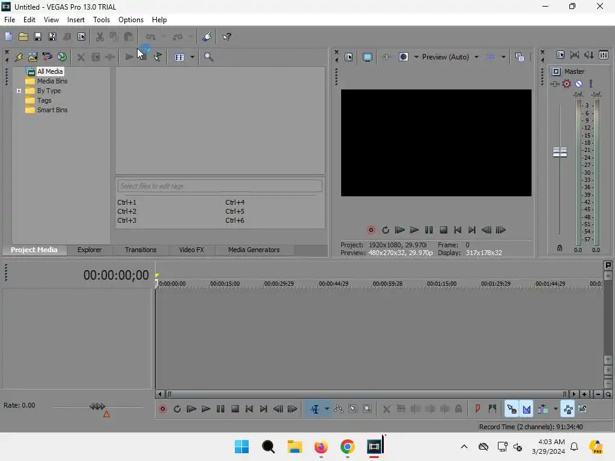Create a new project with New icon
The width and height of the screenshot is (615, 461).
click(8, 37)
